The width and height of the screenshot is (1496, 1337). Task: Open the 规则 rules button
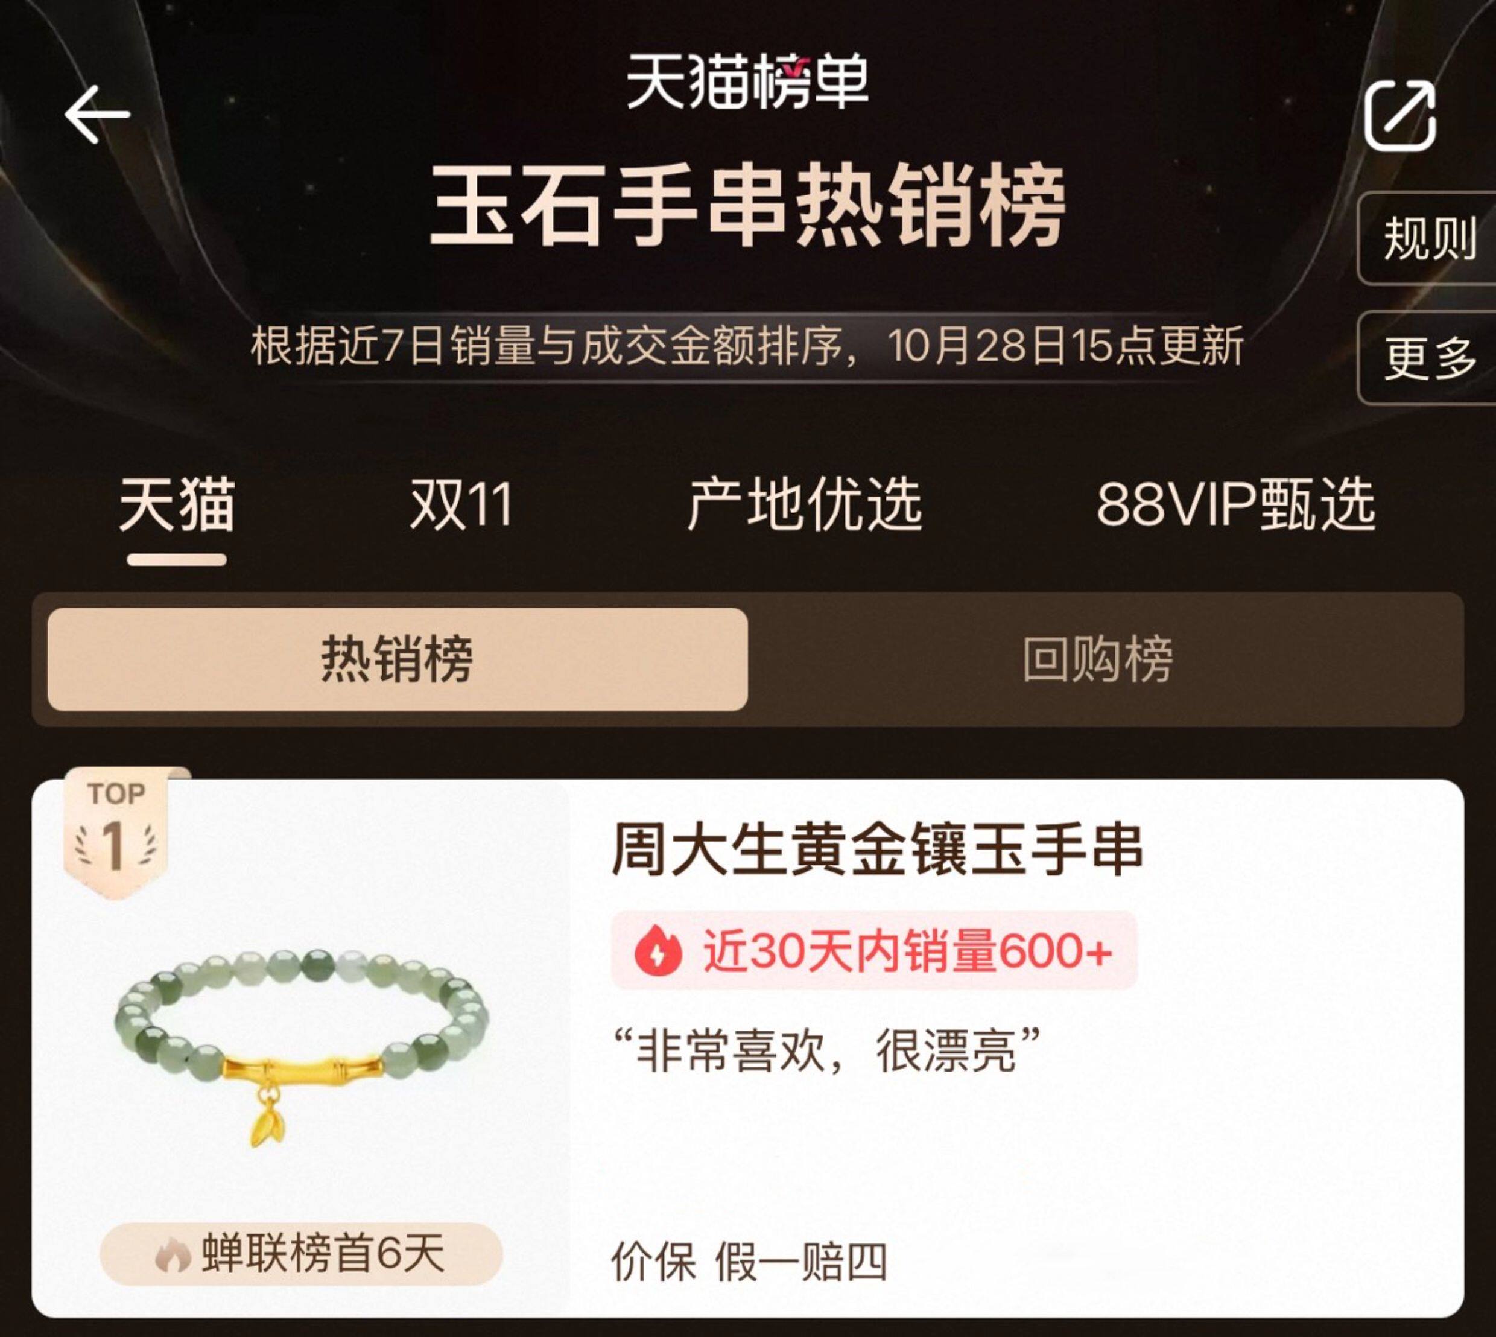coord(1428,238)
